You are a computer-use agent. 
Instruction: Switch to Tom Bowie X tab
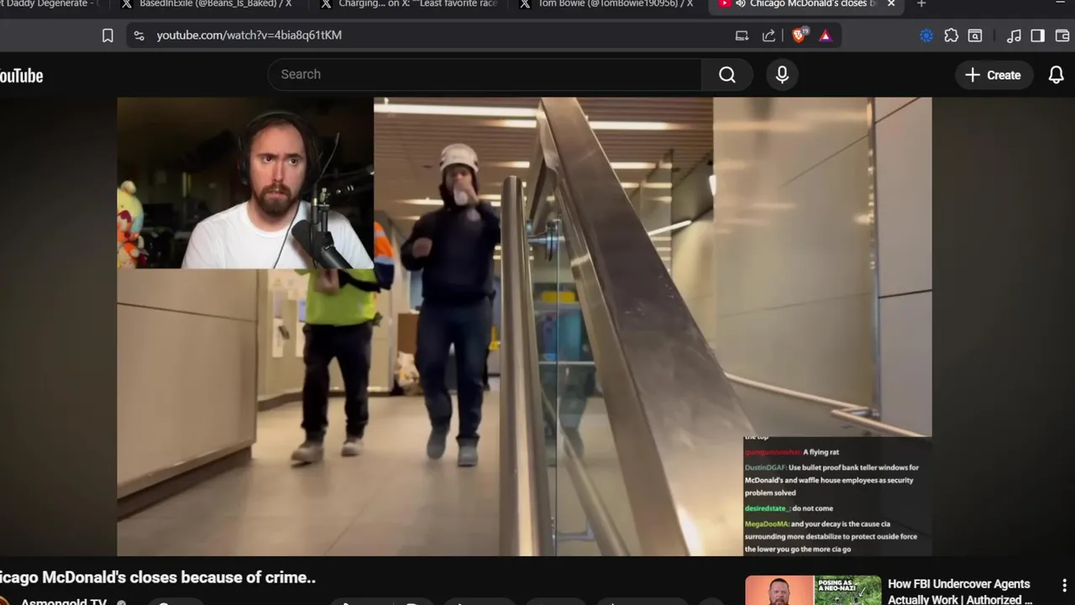coord(606,4)
